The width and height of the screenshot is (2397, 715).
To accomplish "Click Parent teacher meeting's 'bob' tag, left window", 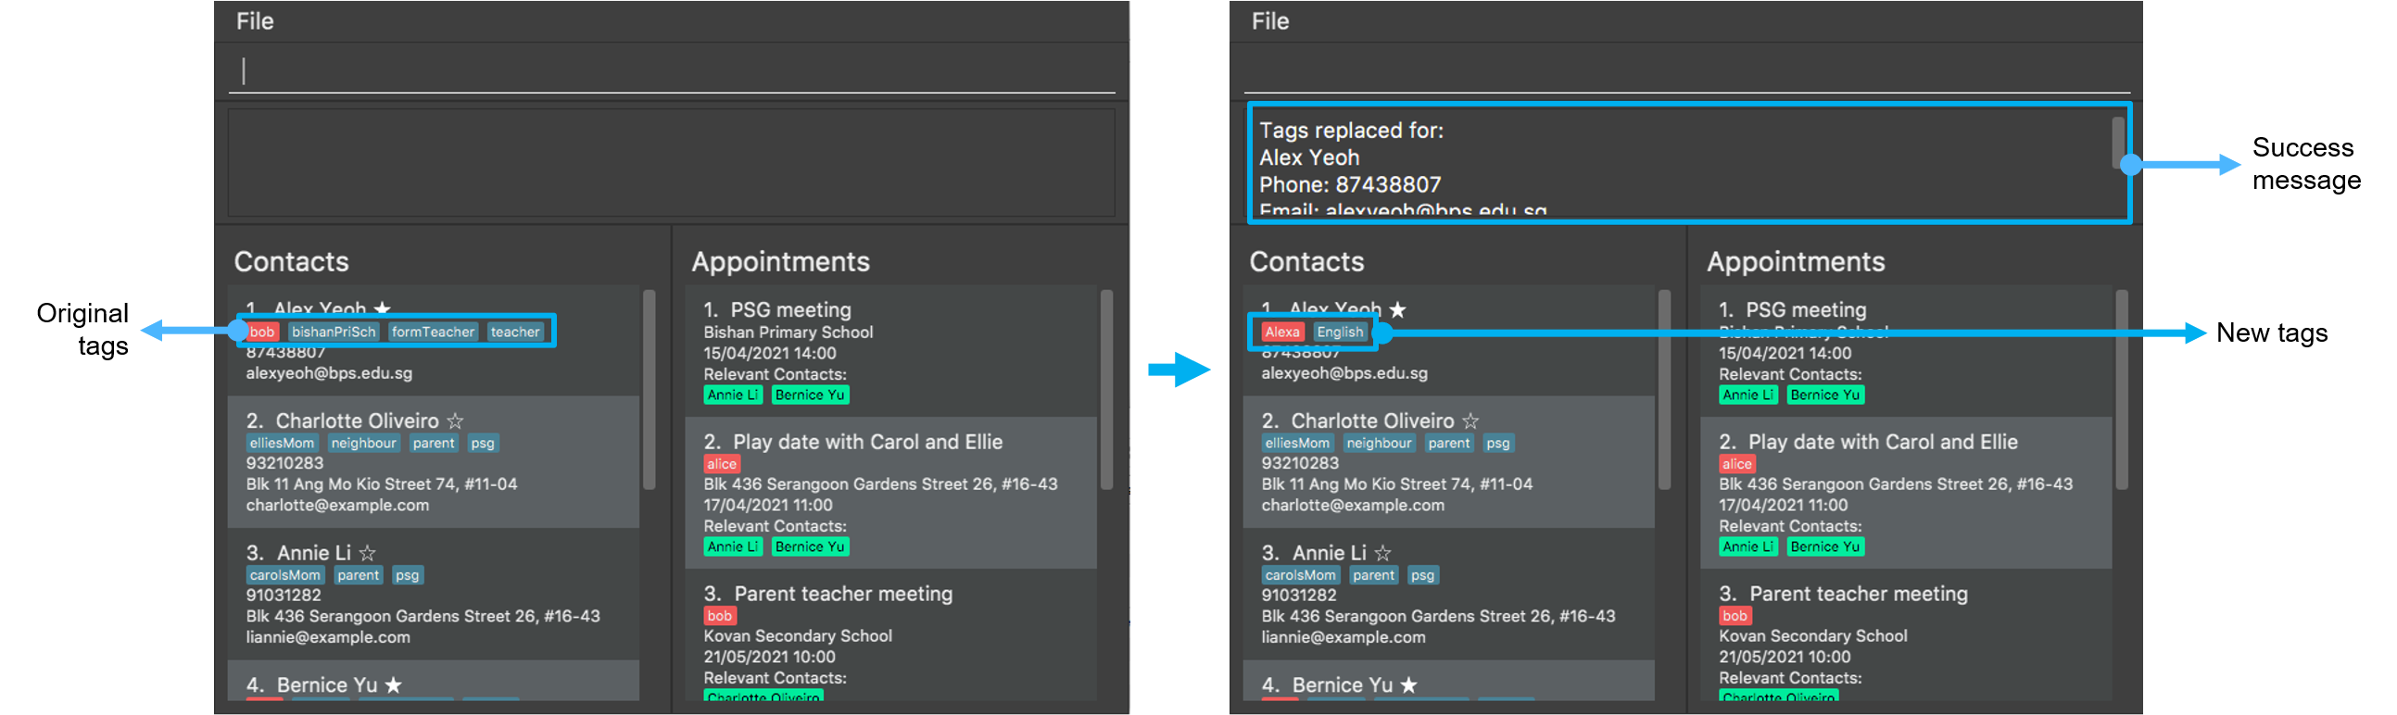I will tap(719, 616).
